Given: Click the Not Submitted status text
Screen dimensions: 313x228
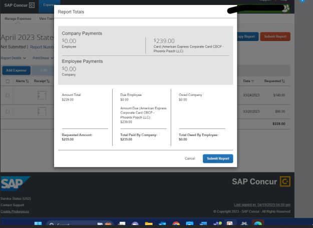Looking at the screenshot, I should [x=13, y=47].
